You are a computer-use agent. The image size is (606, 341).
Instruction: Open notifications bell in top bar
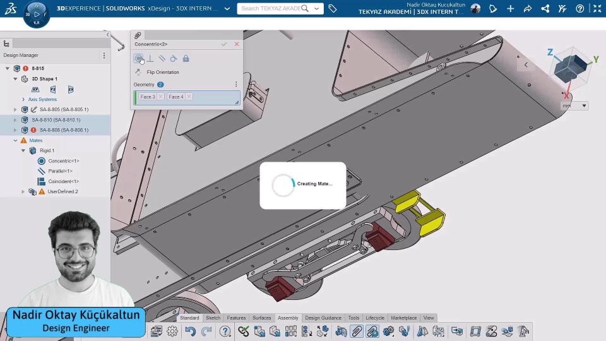(x=494, y=9)
